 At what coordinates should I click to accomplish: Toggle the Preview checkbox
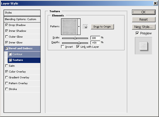point(137,33)
